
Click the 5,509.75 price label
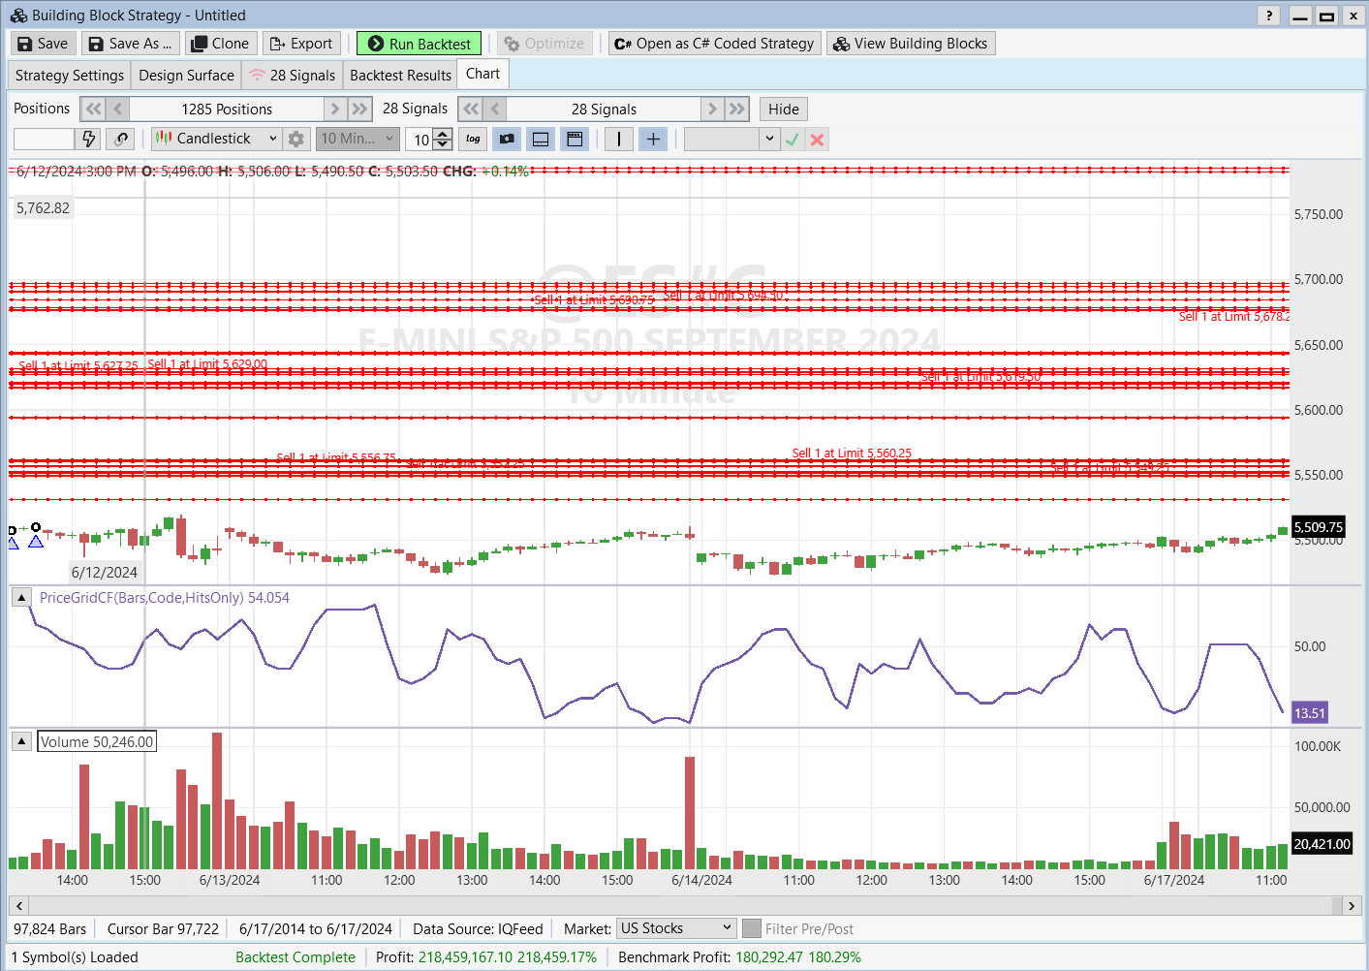(x=1319, y=527)
